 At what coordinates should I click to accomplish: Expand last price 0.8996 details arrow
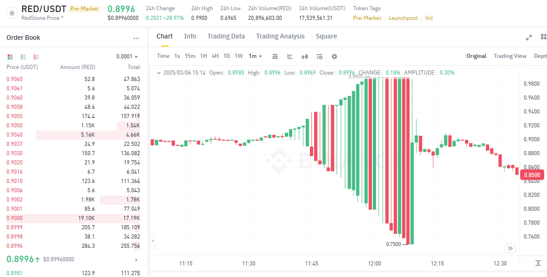click(136, 259)
